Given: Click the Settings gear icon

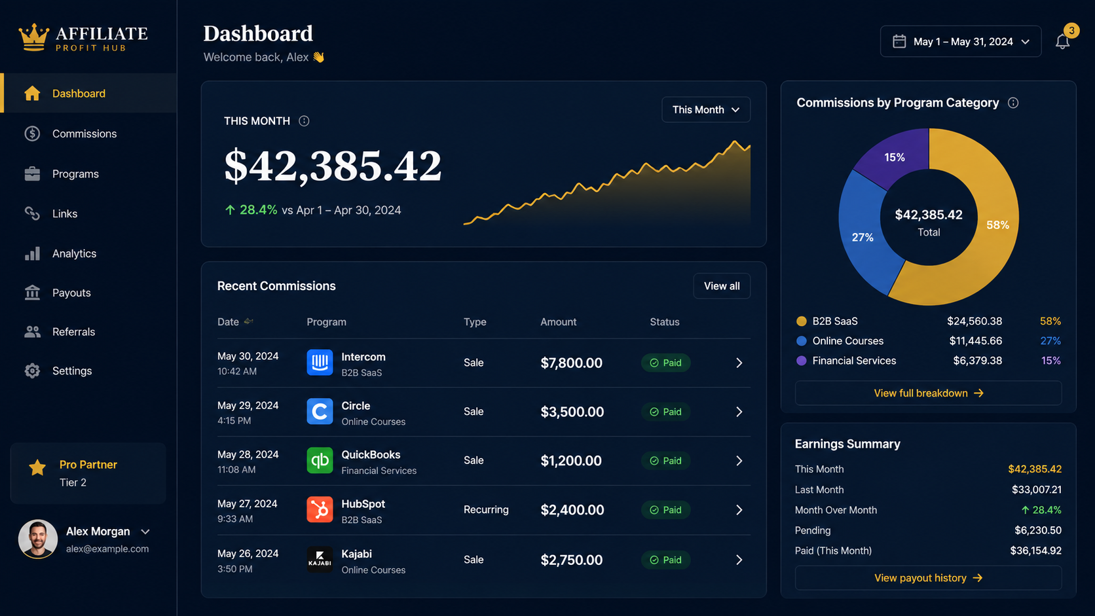Looking at the screenshot, I should (32, 371).
